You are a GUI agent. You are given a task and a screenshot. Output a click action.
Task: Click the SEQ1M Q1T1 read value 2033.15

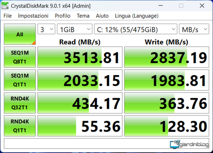click(80, 80)
